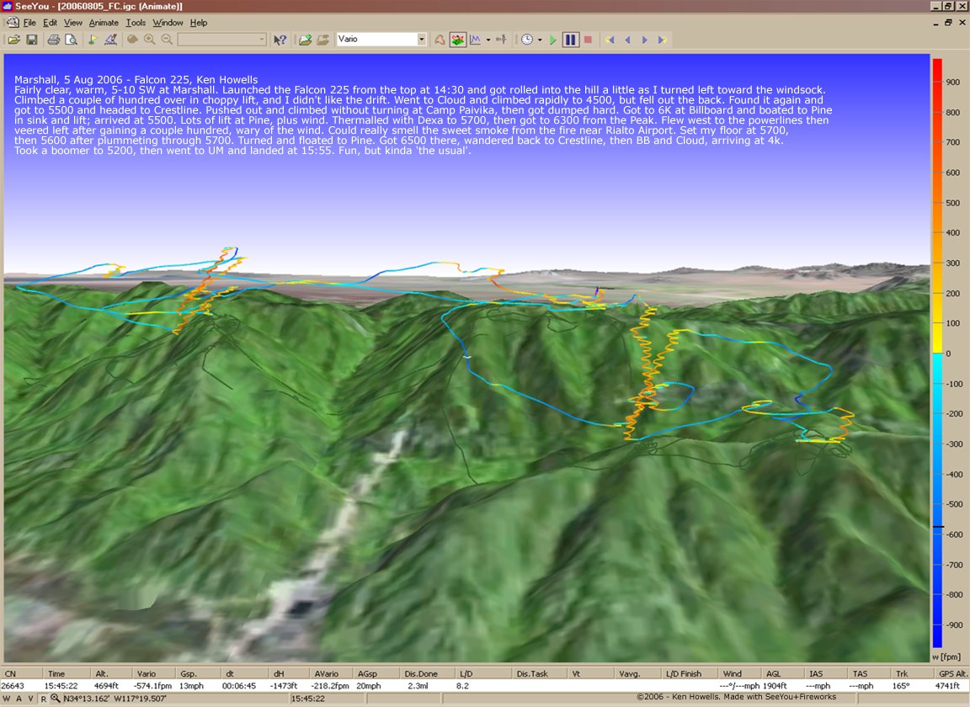Open the Tools menu
970x707 pixels.
click(136, 23)
